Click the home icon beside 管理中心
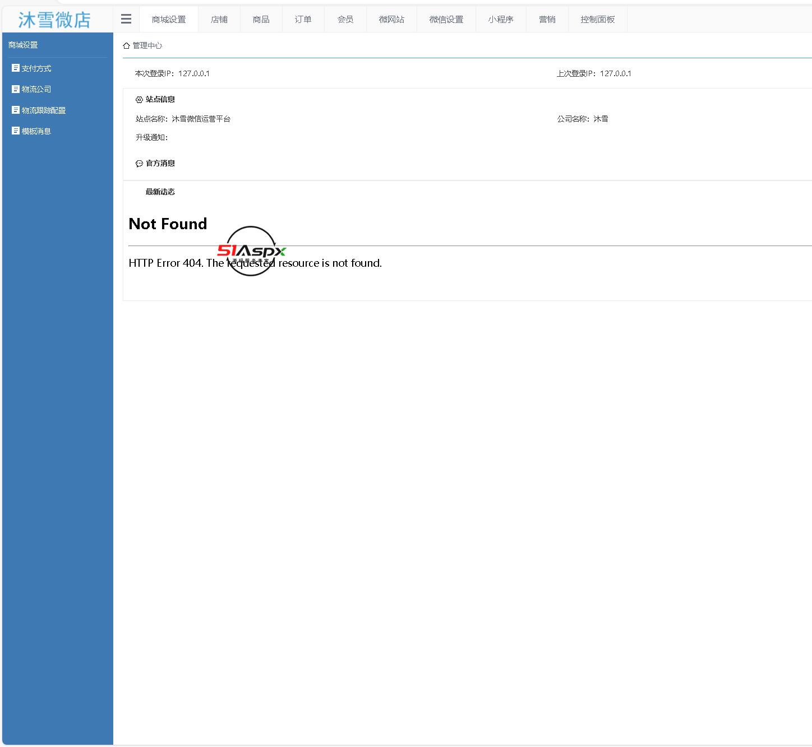This screenshot has height=747, width=812. point(127,46)
